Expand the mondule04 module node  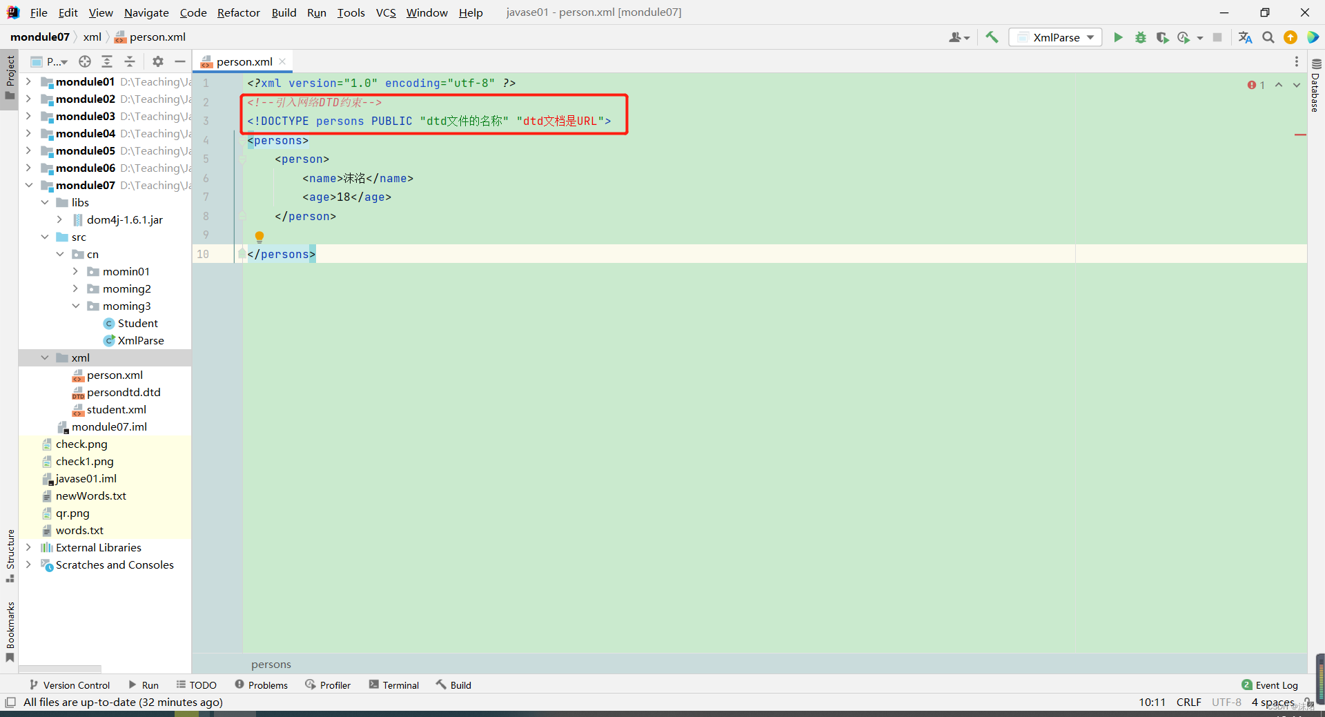(x=28, y=133)
